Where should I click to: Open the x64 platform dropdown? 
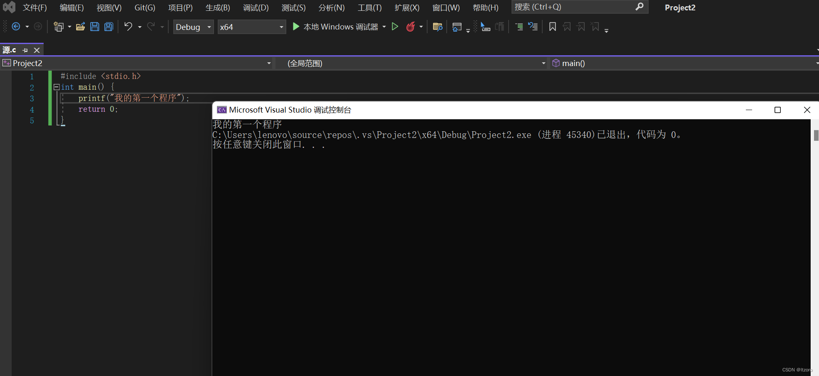[x=252, y=27]
